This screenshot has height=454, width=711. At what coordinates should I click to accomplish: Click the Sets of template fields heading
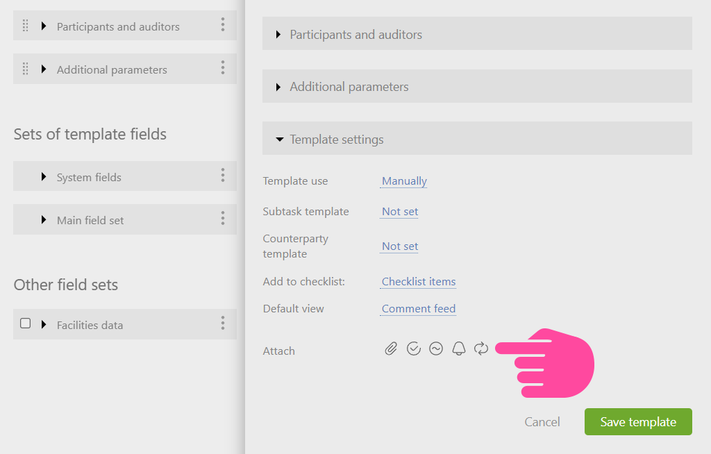(x=90, y=134)
